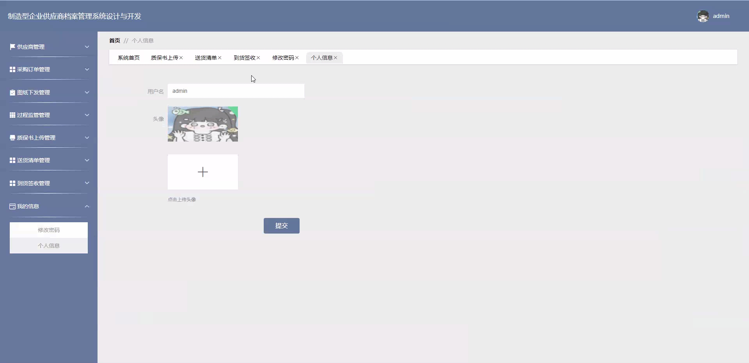Click the clipboard icon beside 图纸下发管理
749x363 pixels.
click(12, 92)
